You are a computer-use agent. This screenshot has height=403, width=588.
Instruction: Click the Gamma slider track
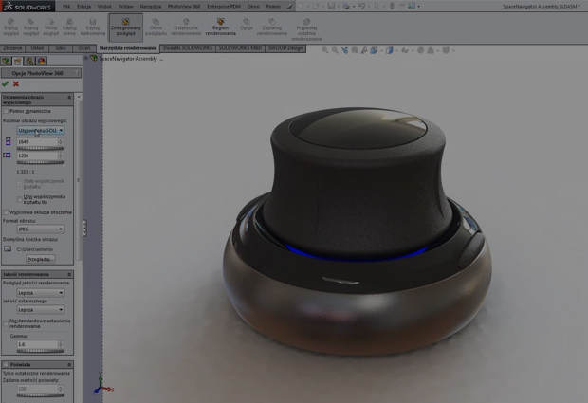(40, 352)
